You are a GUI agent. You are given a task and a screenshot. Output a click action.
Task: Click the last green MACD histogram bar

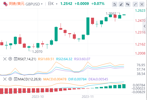124,86
